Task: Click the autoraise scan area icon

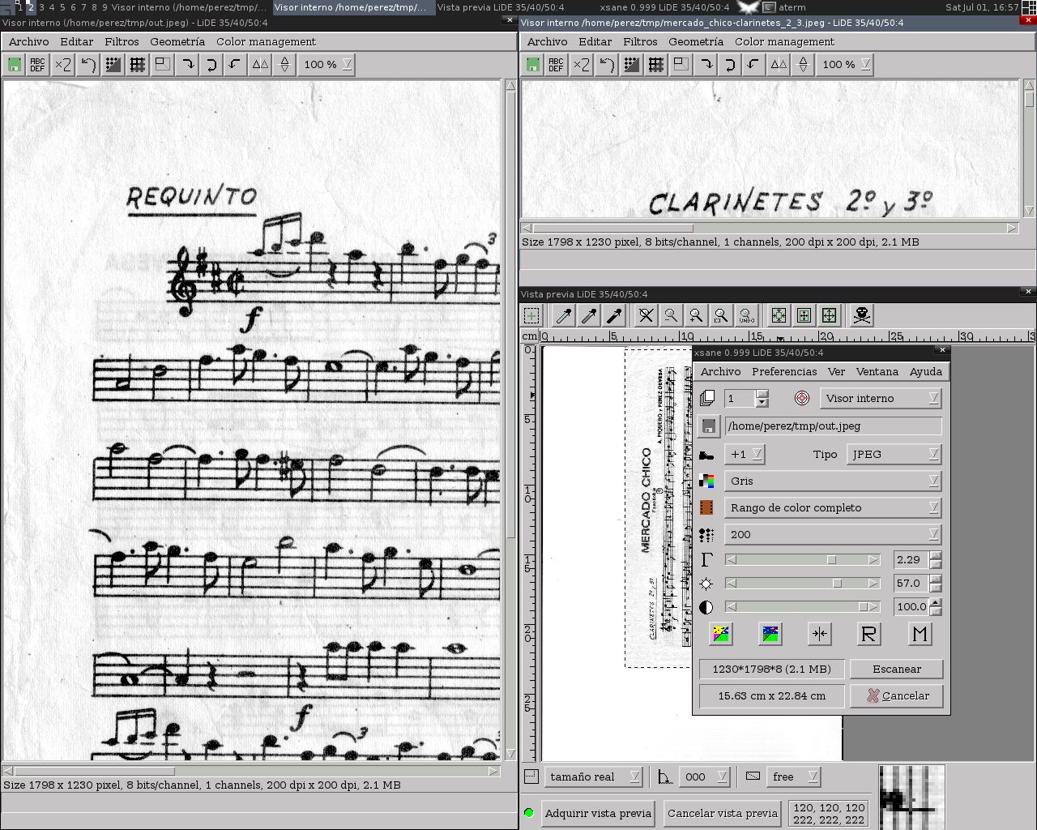Action: coord(804,315)
